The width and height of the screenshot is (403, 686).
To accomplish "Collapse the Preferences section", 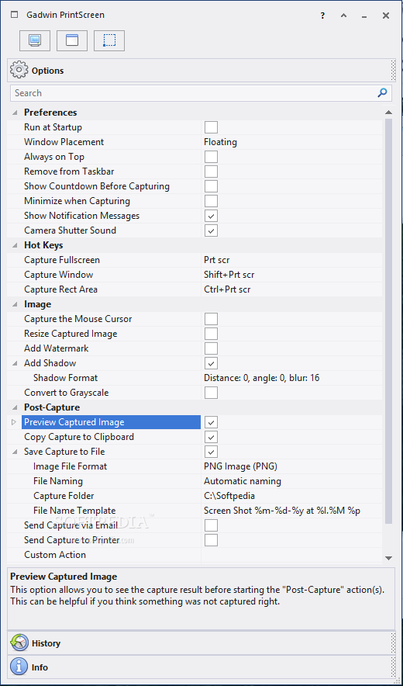I will pos(15,113).
